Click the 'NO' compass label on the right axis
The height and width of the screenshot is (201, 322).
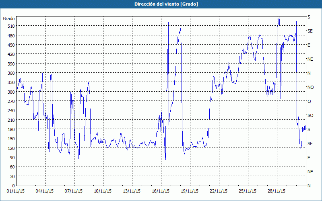pyautogui.click(x=310, y=87)
